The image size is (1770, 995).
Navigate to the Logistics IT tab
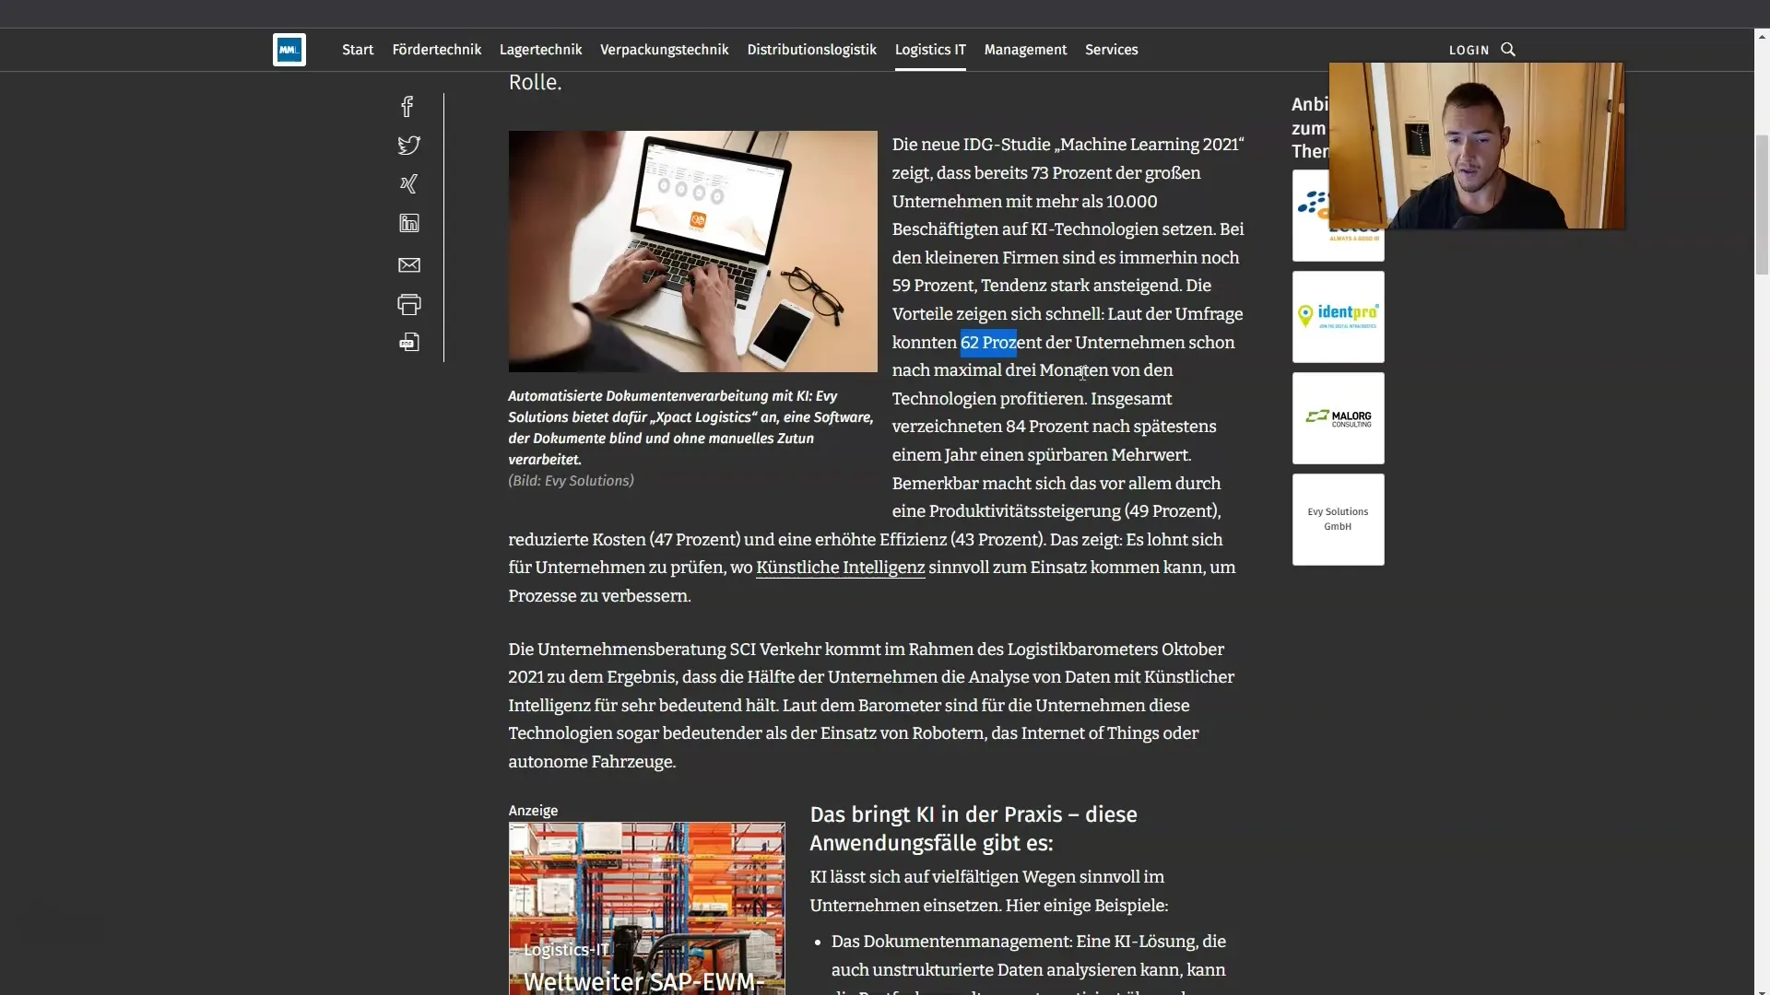[x=931, y=50]
